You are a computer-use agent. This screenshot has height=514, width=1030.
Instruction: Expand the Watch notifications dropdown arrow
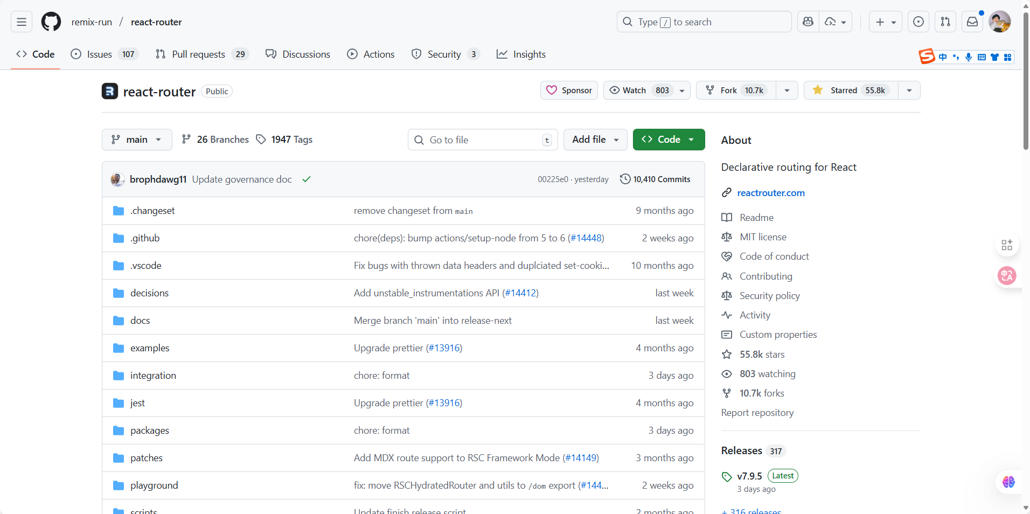[682, 91]
